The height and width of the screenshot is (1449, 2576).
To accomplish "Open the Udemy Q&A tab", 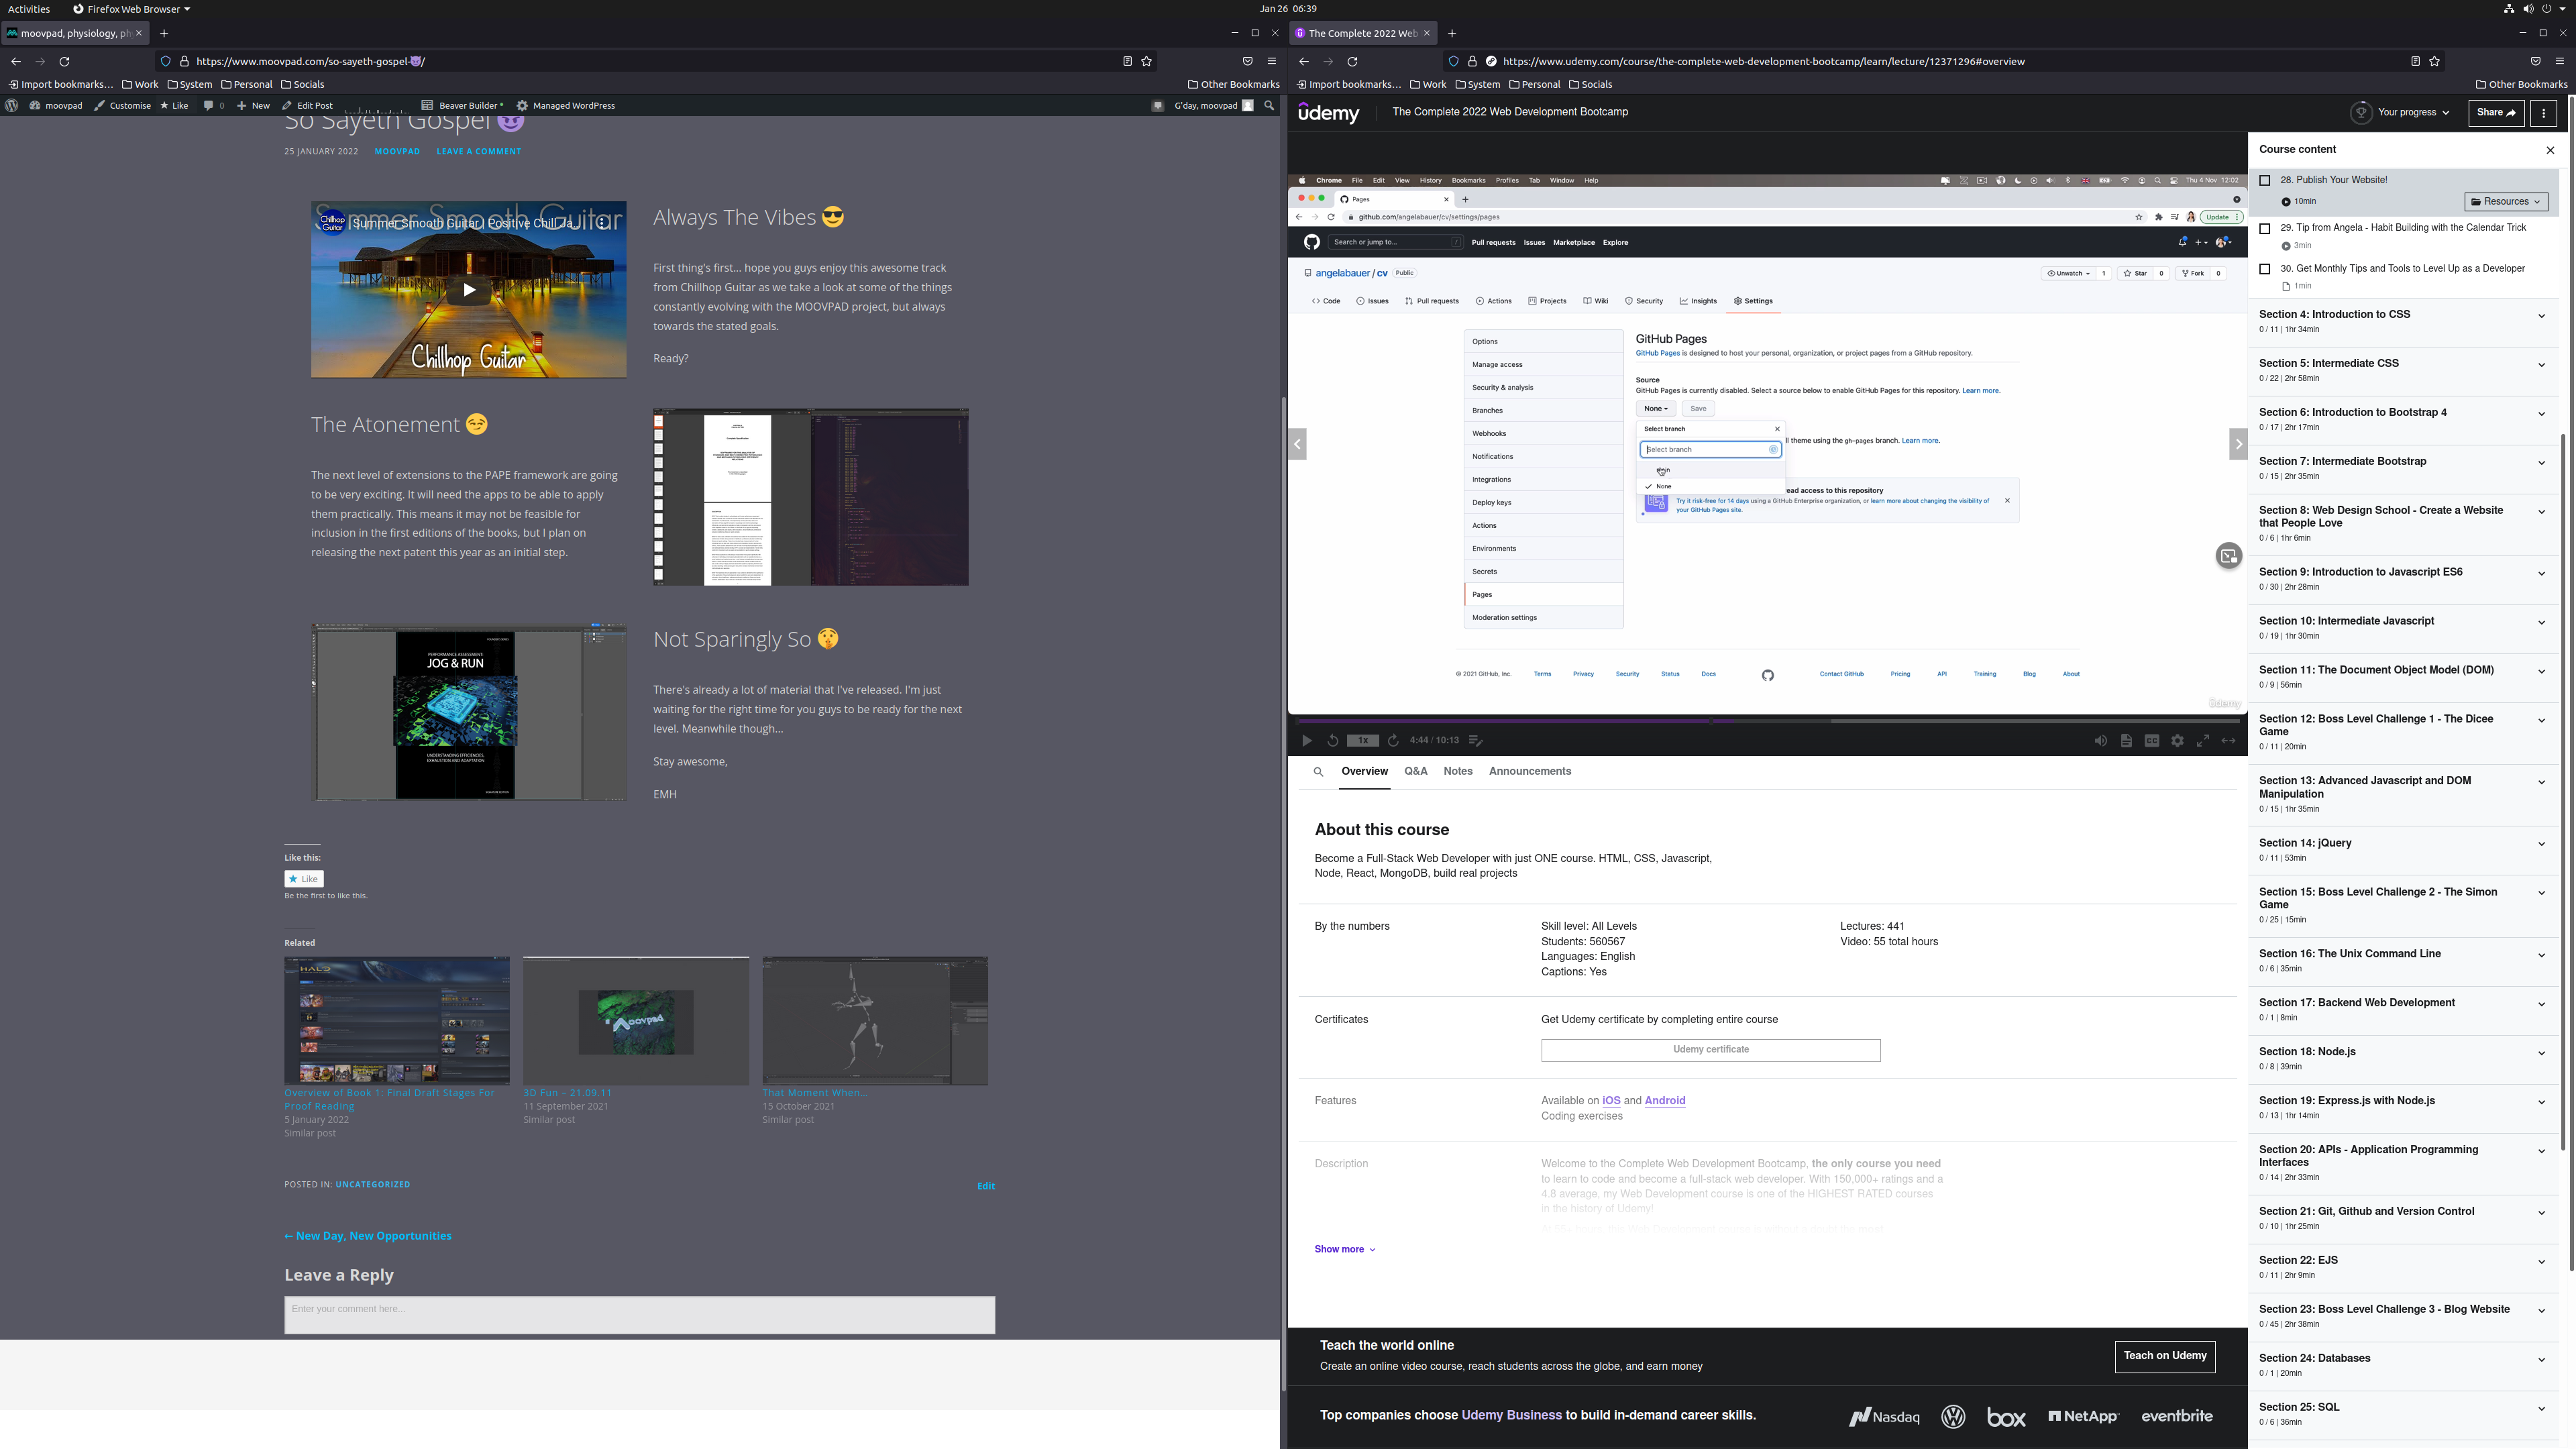I will coord(1415,769).
